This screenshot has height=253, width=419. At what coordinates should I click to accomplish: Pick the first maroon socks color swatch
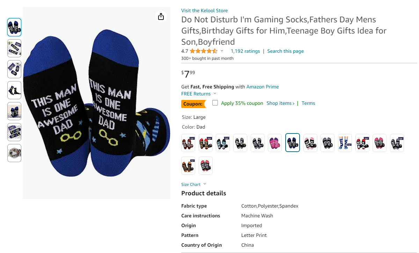coord(188,143)
